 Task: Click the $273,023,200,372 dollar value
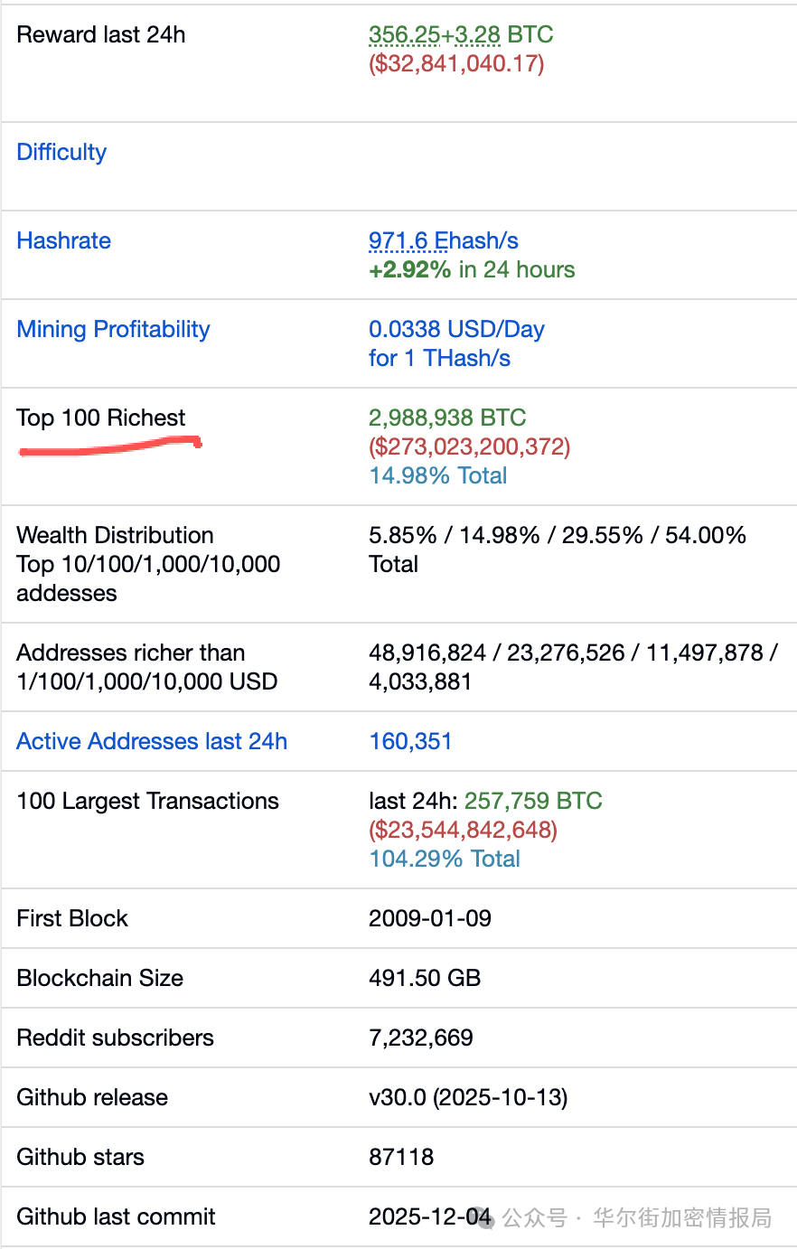tap(469, 446)
